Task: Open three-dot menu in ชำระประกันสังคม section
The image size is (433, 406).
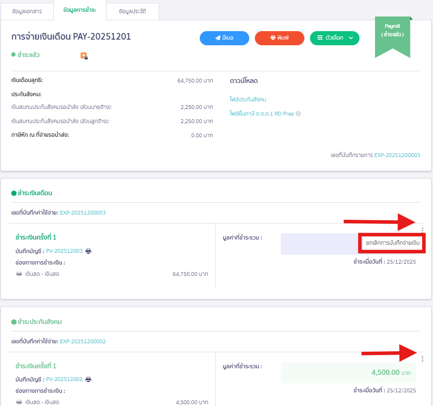Action: point(422,358)
